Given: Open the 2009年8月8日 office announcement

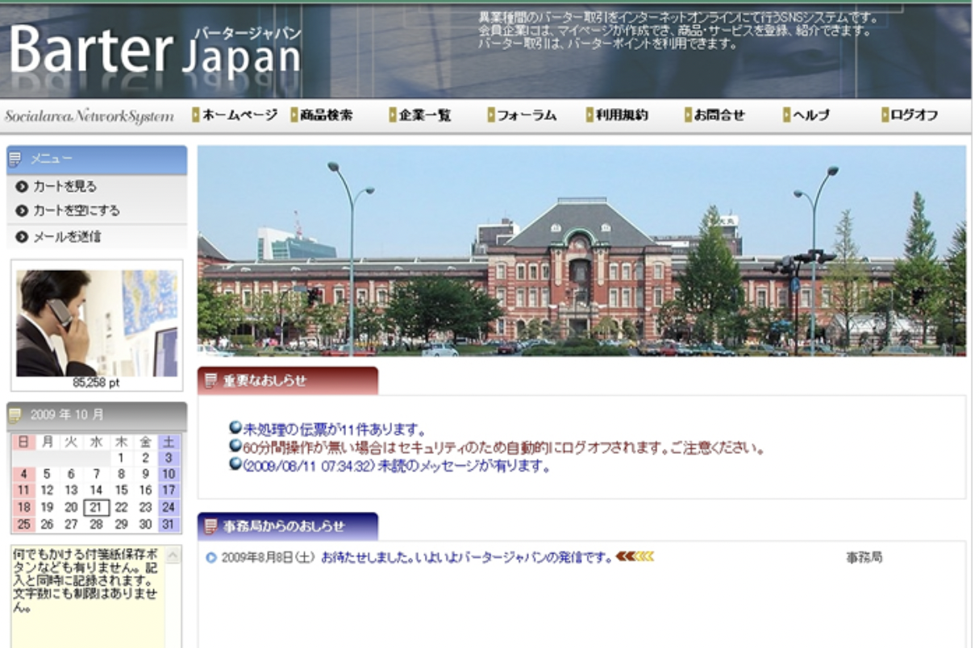Looking at the screenshot, I should 415,558.
